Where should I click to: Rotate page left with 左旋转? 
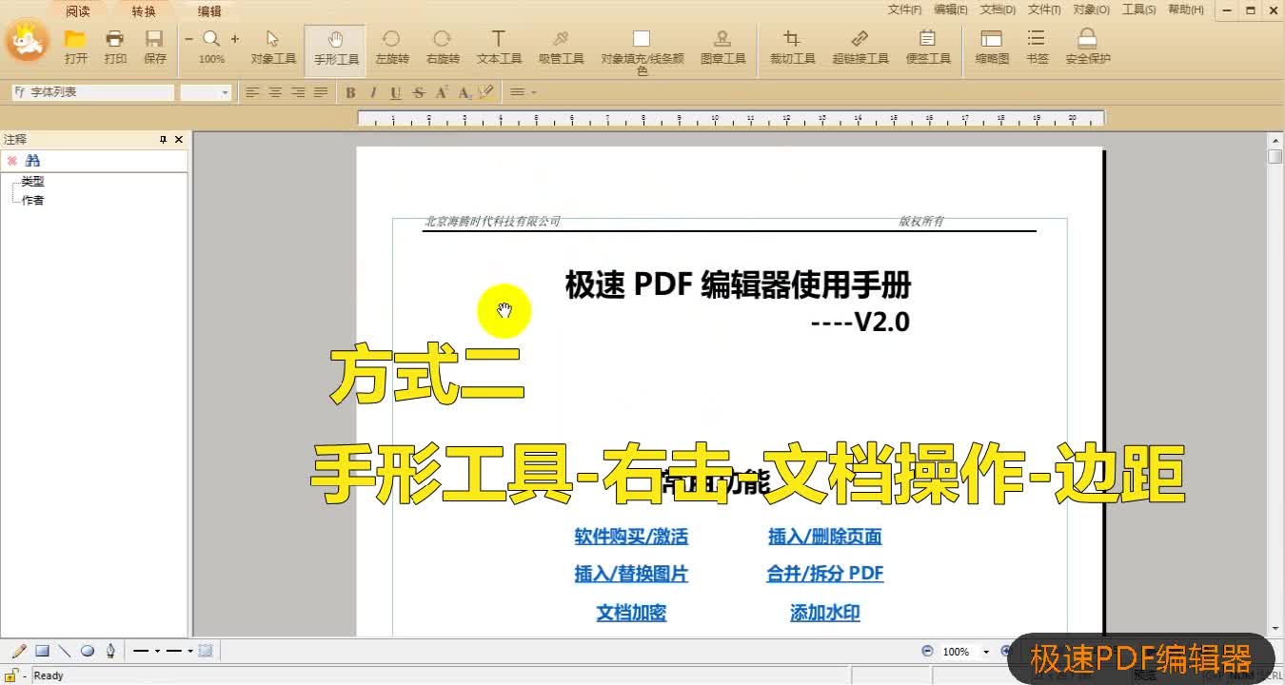point(391,47)
